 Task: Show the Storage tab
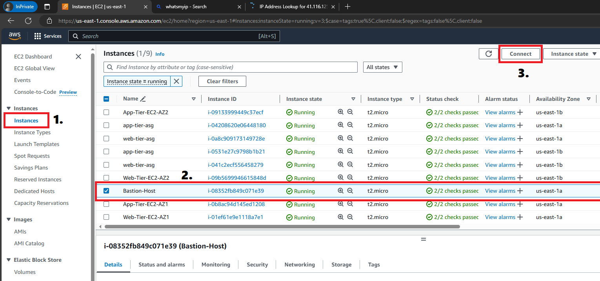point(342,265)
